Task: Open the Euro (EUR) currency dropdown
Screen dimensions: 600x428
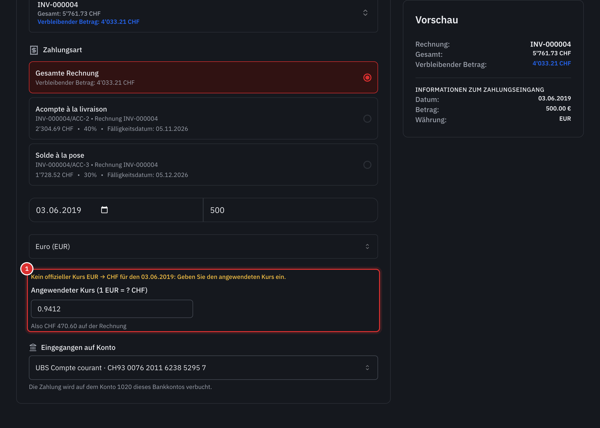Action: (x=203, y=246)
